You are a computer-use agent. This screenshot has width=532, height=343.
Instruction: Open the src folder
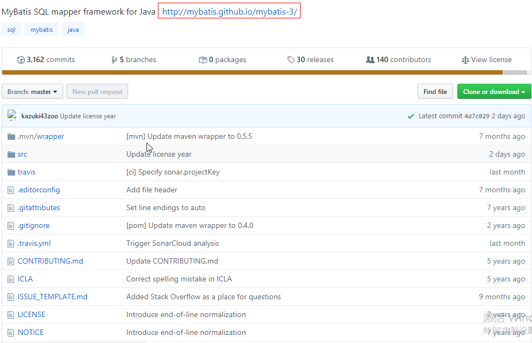[22, 154]
